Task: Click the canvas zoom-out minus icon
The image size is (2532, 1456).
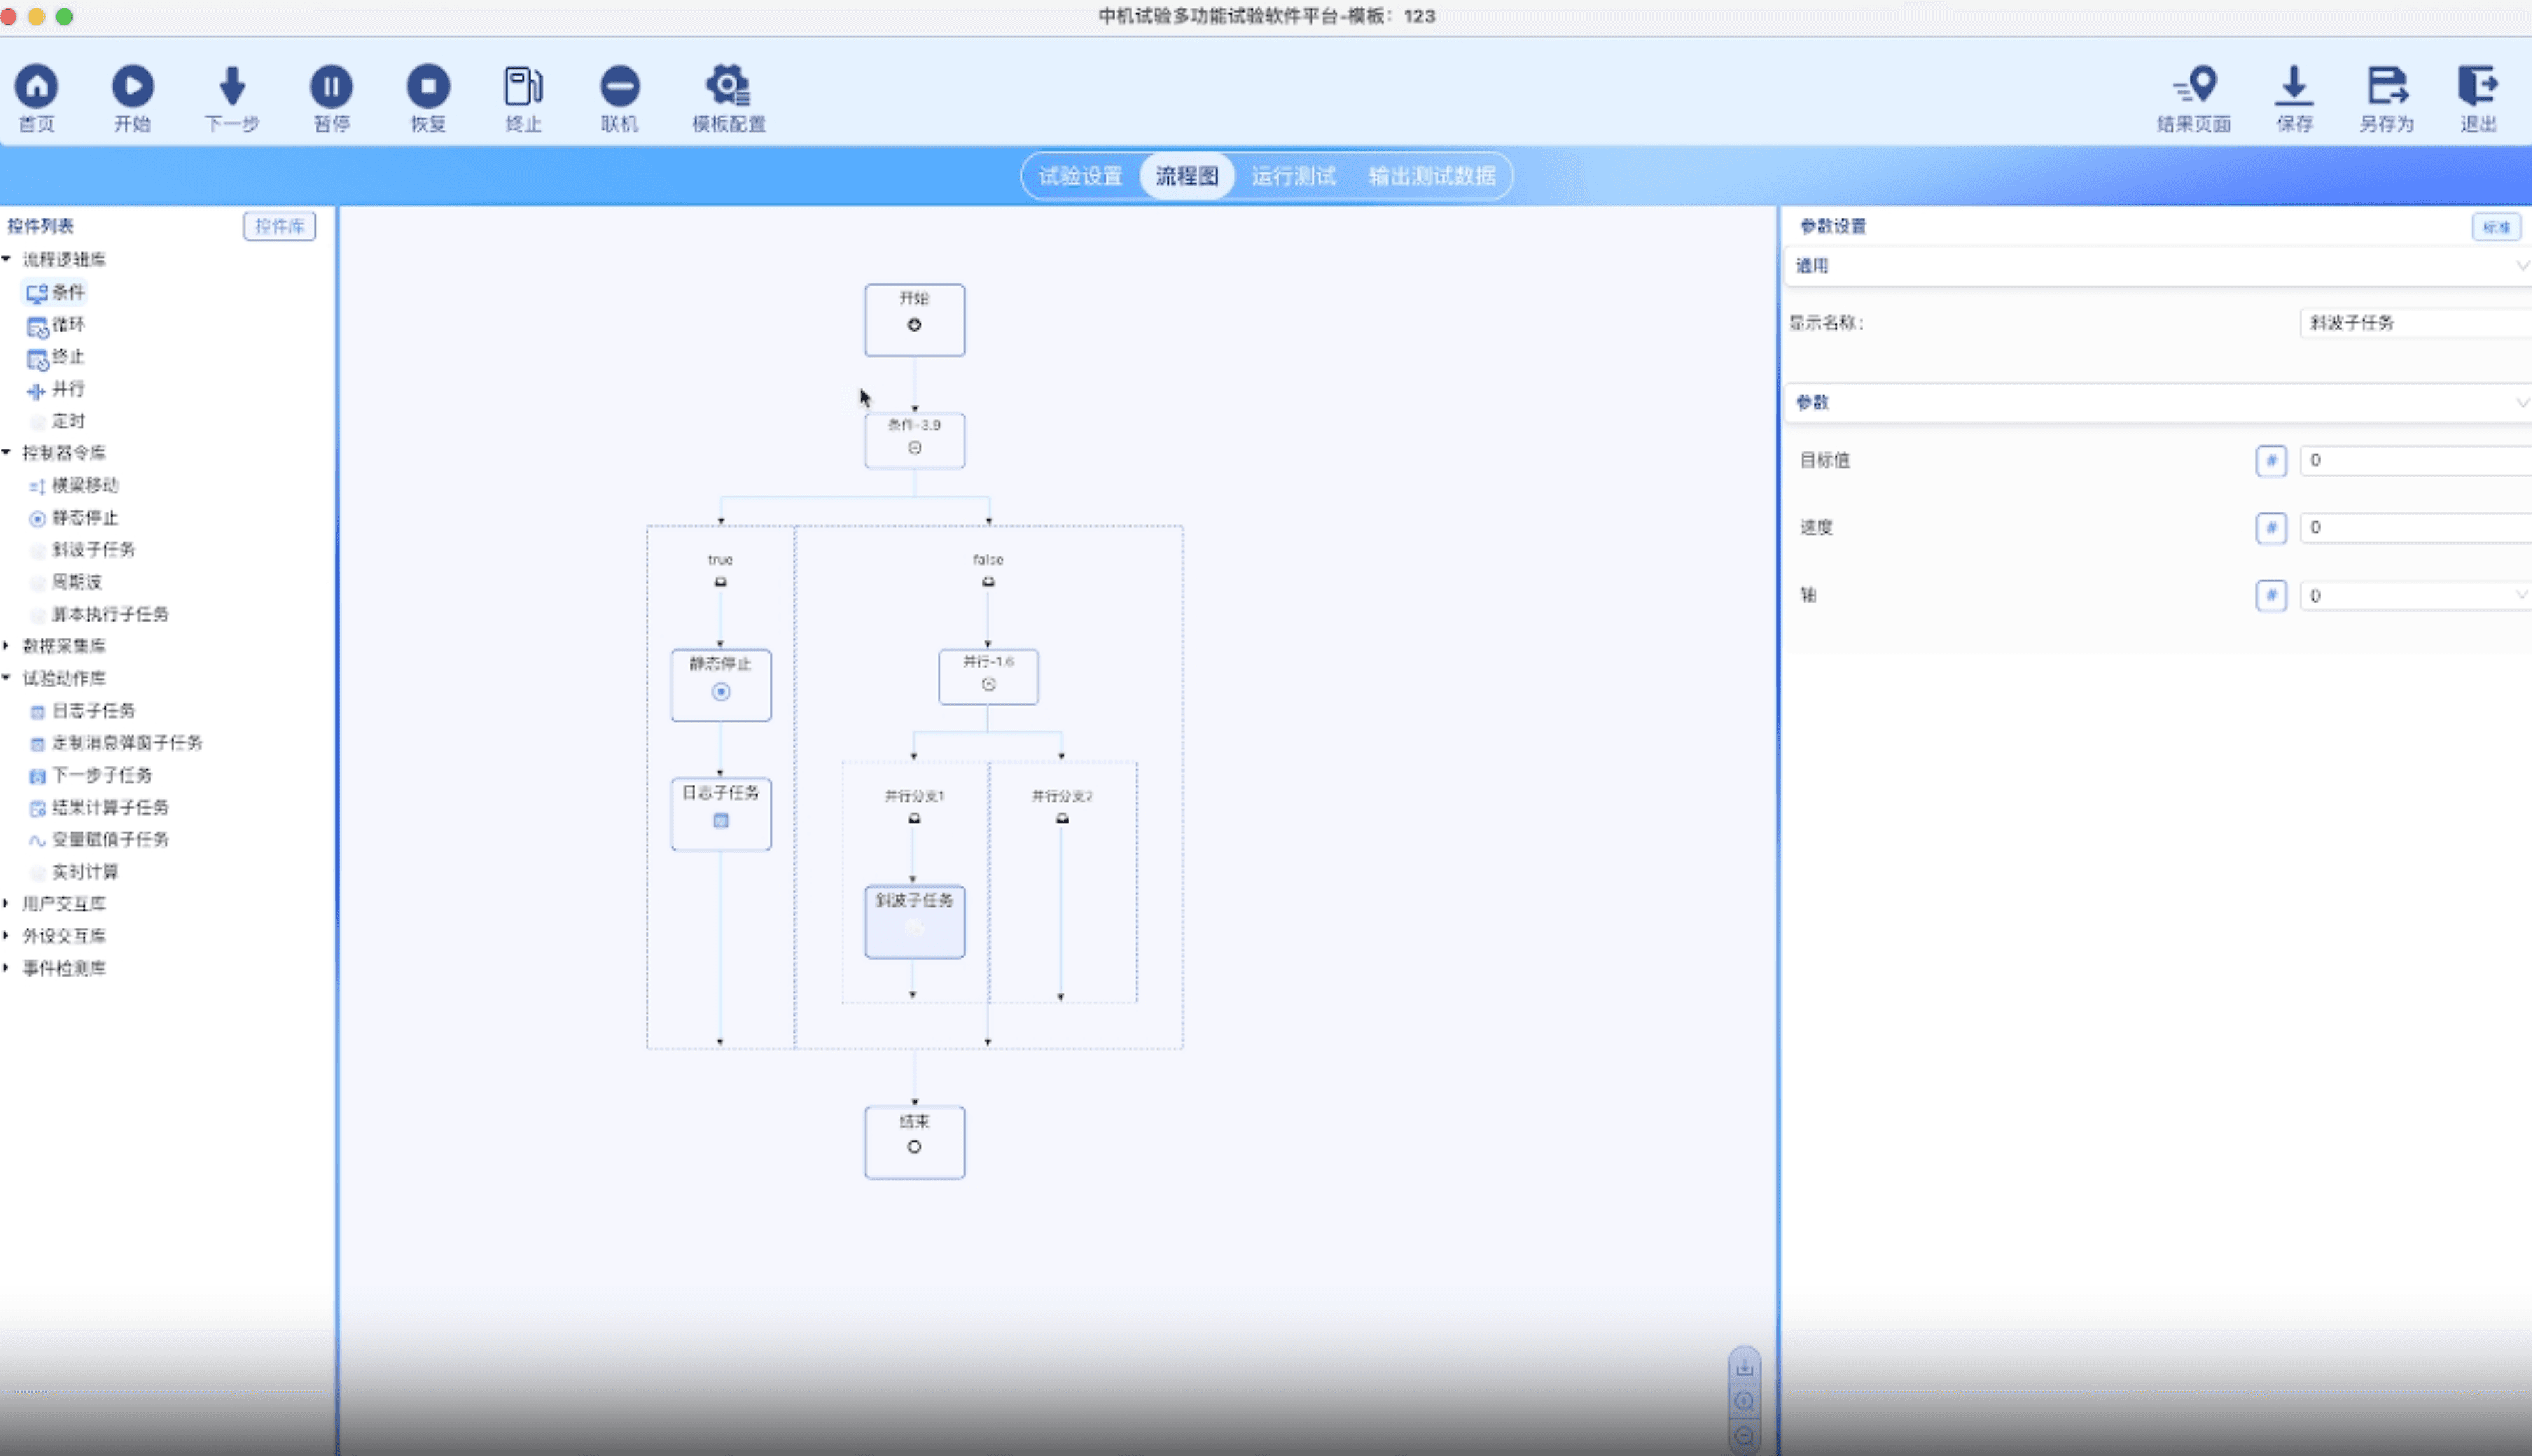Action: click(1744, 1435)
